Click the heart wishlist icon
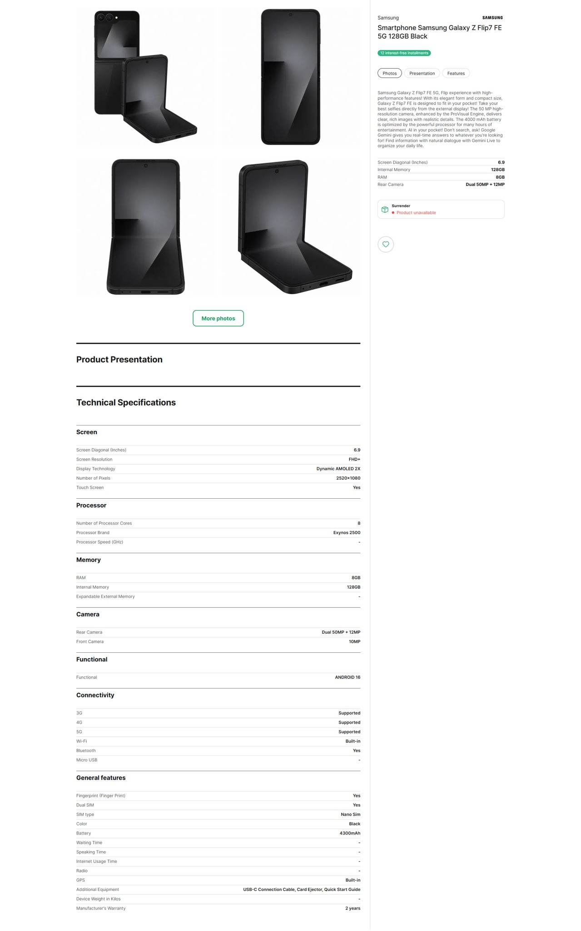This screenshot has width=581, height=931. [386, 244]
